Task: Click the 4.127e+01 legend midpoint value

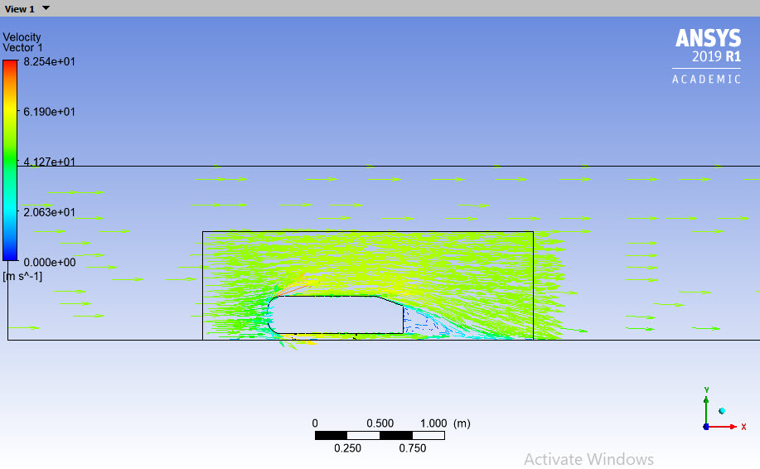Action: click(x=49, y=162)
